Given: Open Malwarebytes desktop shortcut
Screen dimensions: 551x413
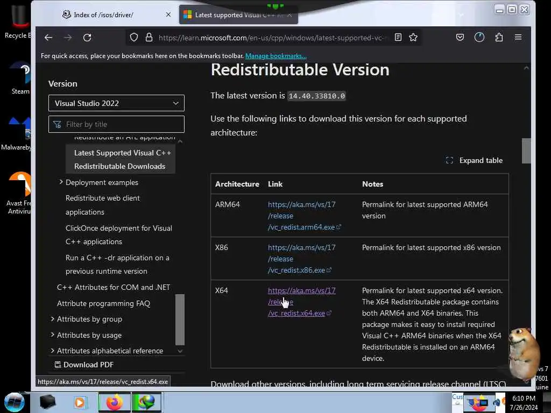Looking at the screenshot, I should click(x=17, y=133).
